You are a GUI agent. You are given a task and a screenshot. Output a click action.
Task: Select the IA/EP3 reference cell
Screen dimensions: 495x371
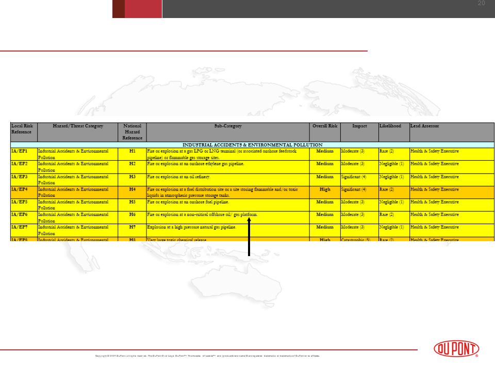24,180
